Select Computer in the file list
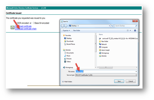The height and width of the screenshot is (100, 154). pyautogui.click(x=103, y=47)
